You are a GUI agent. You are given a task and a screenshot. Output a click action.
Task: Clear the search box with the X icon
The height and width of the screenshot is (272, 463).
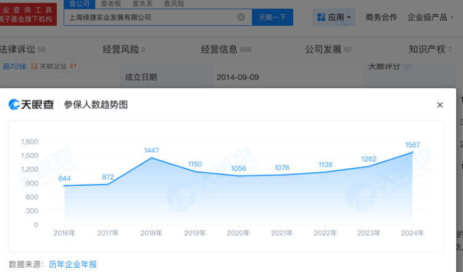point(241,17)
